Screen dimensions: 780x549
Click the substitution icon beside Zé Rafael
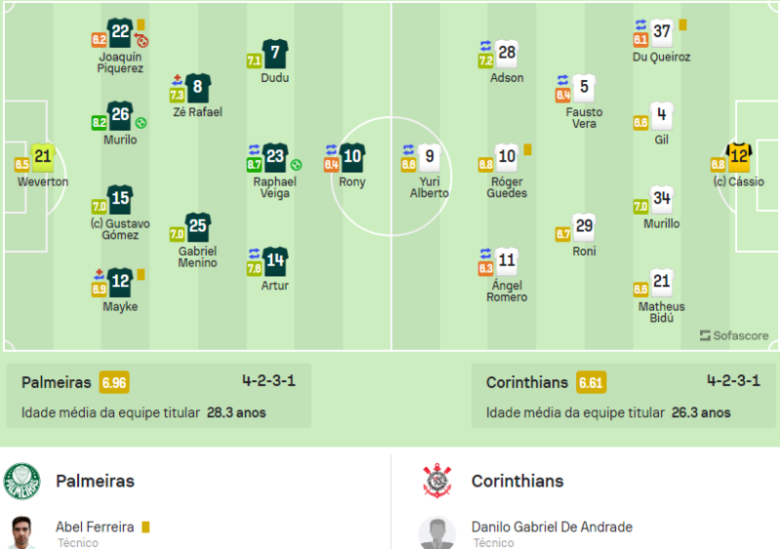click(x=177, y=80)
